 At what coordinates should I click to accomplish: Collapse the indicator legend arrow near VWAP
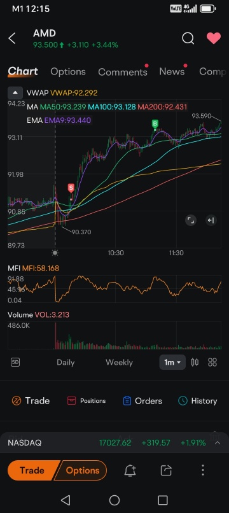coord(15,93)
